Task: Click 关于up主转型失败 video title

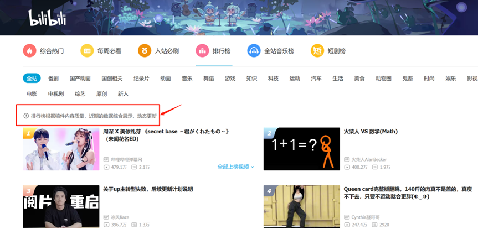Action: point(148,189)
